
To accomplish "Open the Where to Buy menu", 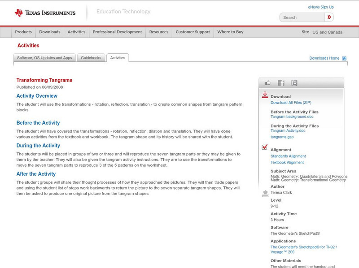I will coord(230,32).
